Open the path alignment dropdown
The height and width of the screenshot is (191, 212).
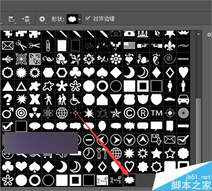coord(11,19)
